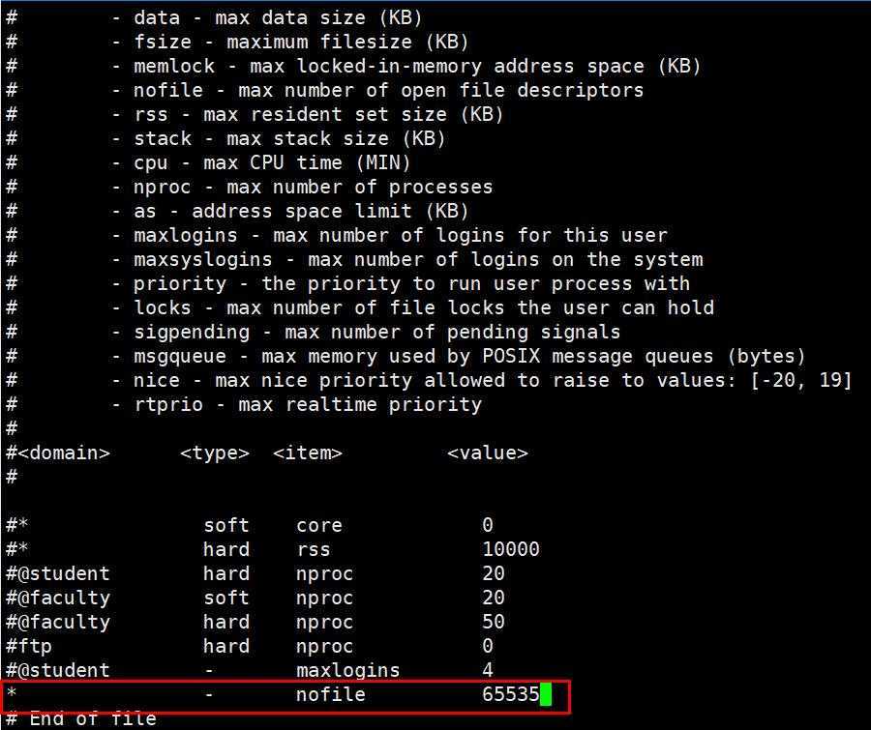Click 'POSIX' in the msgqueue description
The height and width of the screenshot is (730, 871).
(510, 356)
